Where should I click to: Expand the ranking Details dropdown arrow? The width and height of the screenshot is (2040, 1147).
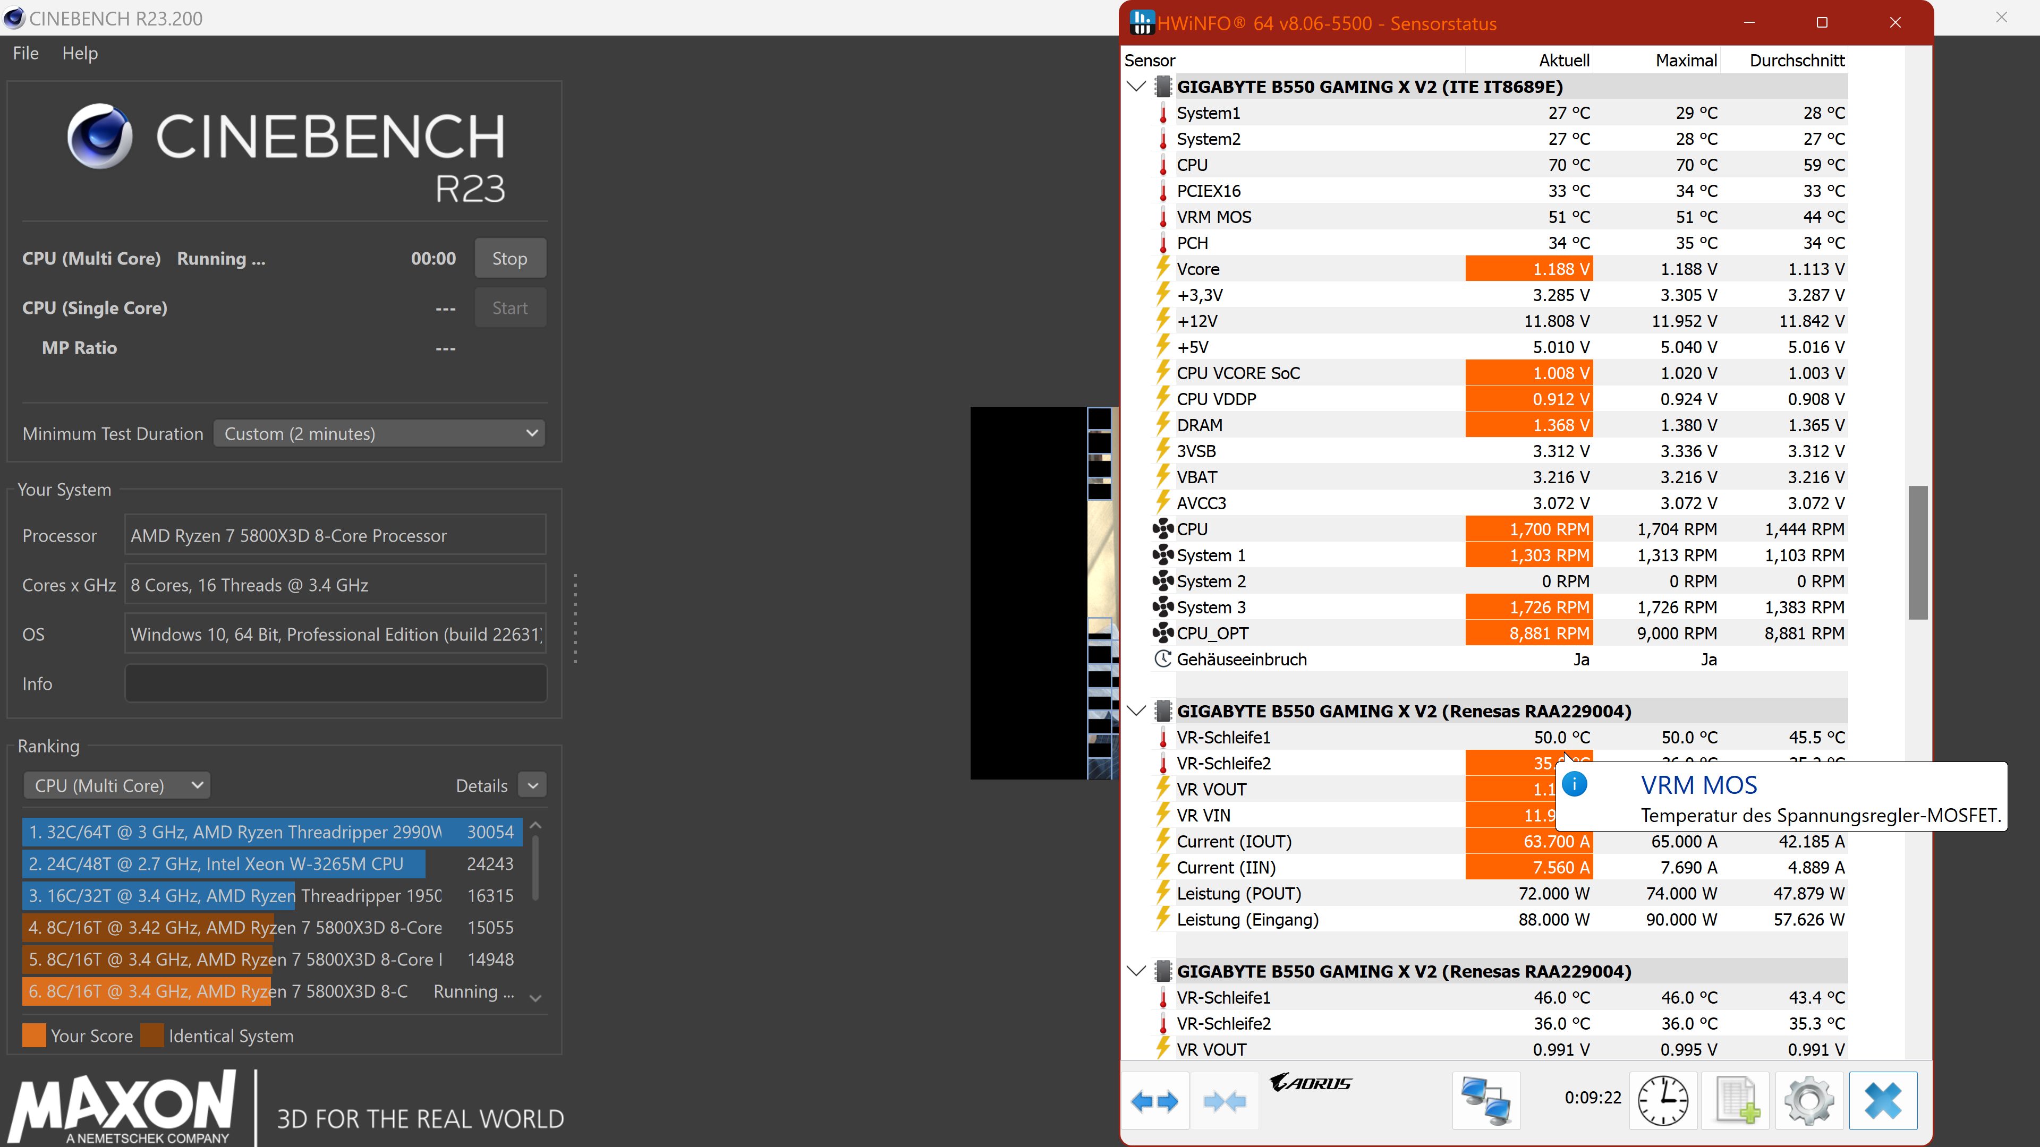tap(533, 785)
